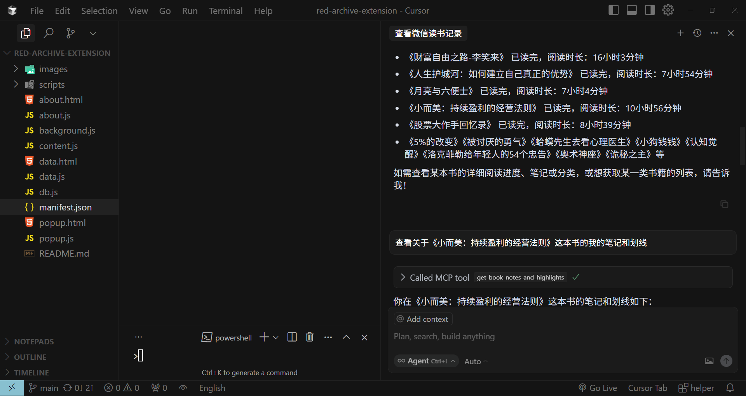Image resolution: width=746 pixels, height=396 pixels.
Task: Toggle bottom panel layout icon
Action: click(x=632, y=10)
